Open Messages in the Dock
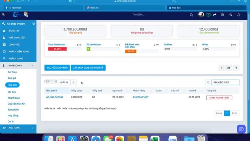The width and height of the screenshot is (250, 141). [108, 139]
